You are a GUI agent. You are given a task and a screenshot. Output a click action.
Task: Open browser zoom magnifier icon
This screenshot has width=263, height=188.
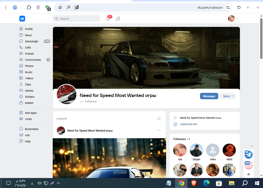click(x=68, y=7)
